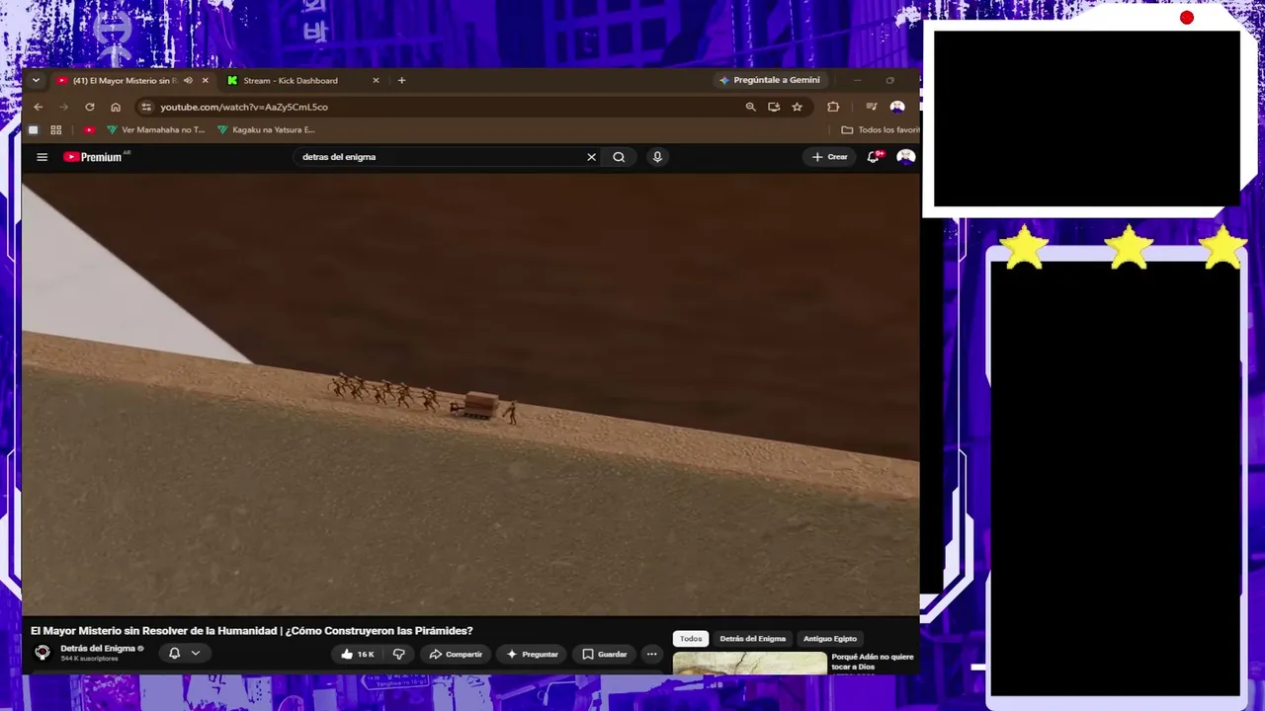Close the El Mayor Misterio YouTube tab
This screenshot has height=711, width=1265.
206,80
